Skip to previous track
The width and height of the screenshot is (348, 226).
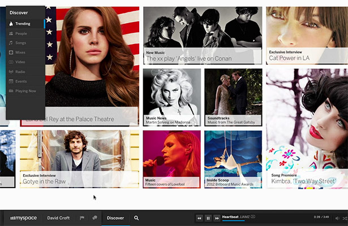click(x=199, y=218)
